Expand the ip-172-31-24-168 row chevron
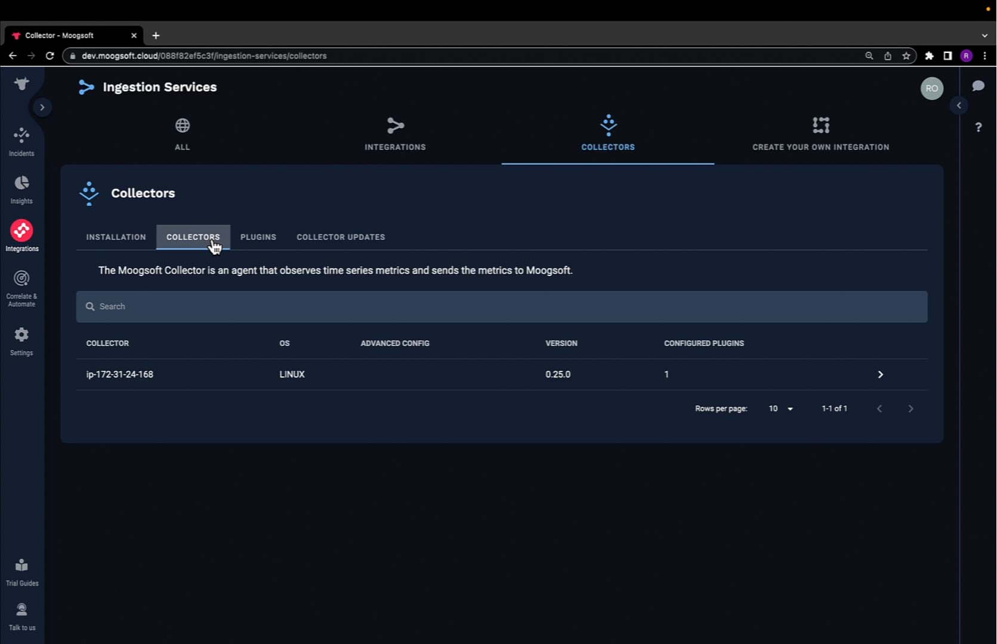 pos(880,374)
